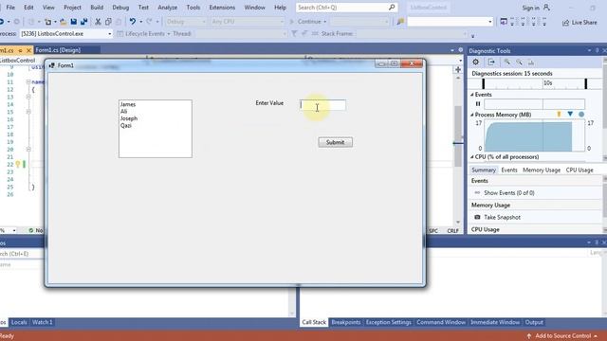607x341 pixels.
Task: Click the Cut scissors icon
Action: pos(98,22)
